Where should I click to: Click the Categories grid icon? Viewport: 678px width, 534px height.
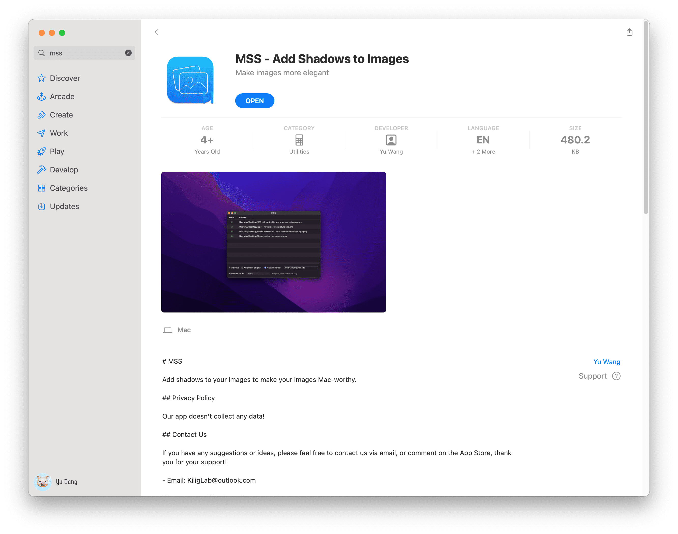[x=42, y=188]
